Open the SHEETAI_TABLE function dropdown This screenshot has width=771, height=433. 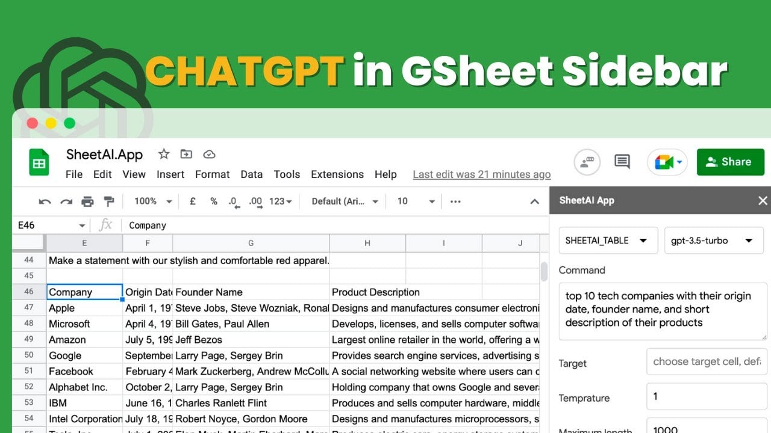click(608, 241)
